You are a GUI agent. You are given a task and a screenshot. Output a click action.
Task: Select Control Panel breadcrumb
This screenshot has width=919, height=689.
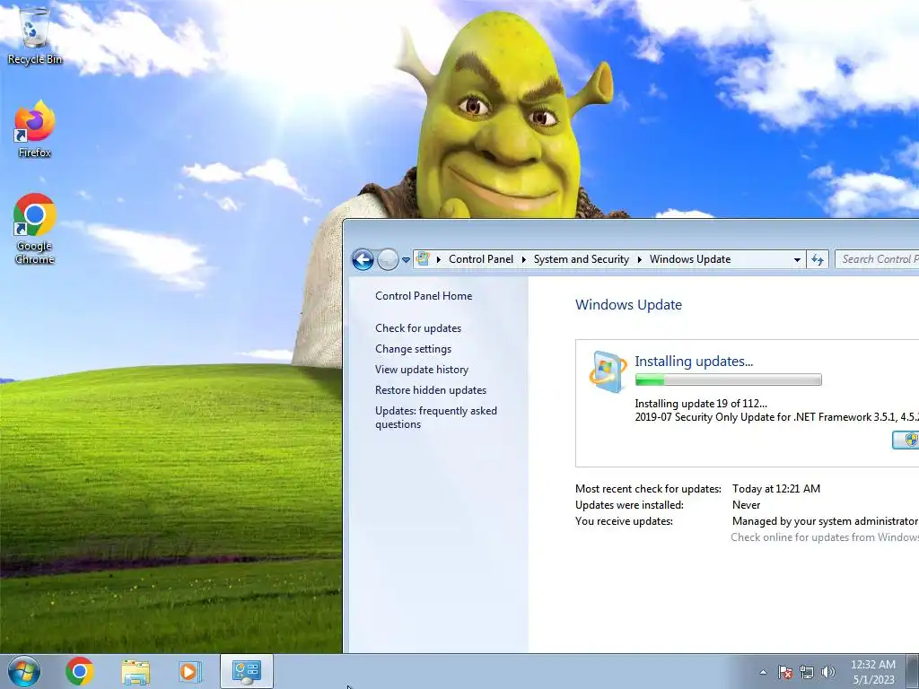[x=481, y=259]
